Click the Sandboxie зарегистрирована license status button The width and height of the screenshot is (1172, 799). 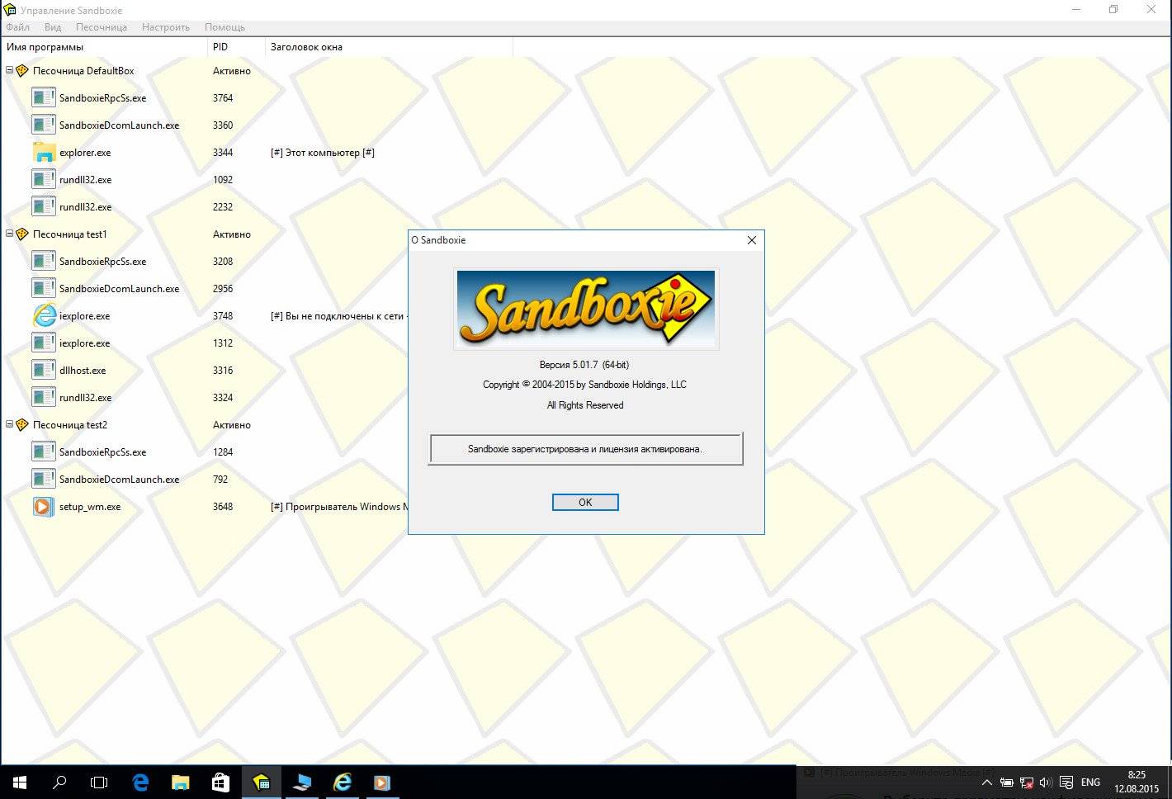585,449
